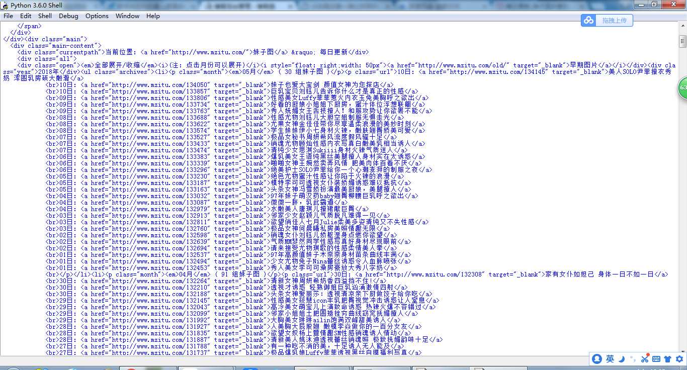Toggle the IME moon half-width icon
Screen dimensions: 687x370
point(622,359)
